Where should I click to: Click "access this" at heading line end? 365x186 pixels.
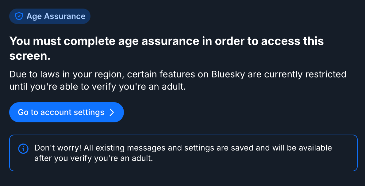pyautogui.click(x=293, y=41)
